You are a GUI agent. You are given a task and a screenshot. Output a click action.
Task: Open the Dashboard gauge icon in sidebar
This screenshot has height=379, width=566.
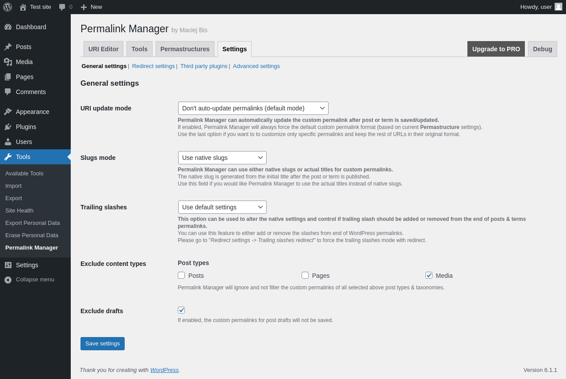click(8, 27)
